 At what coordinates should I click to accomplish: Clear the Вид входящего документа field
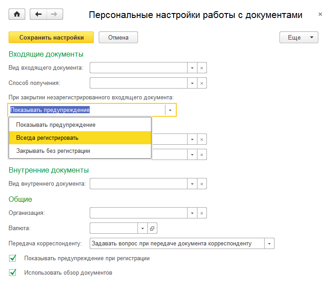[x=202, y=68]
